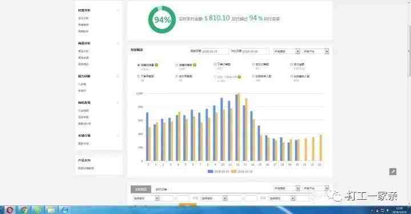Viewport: 411px width, 214px height.
Task: Select the dark highlighted tab below the chart
Action: pyautogui.click(x=141, y=189)
